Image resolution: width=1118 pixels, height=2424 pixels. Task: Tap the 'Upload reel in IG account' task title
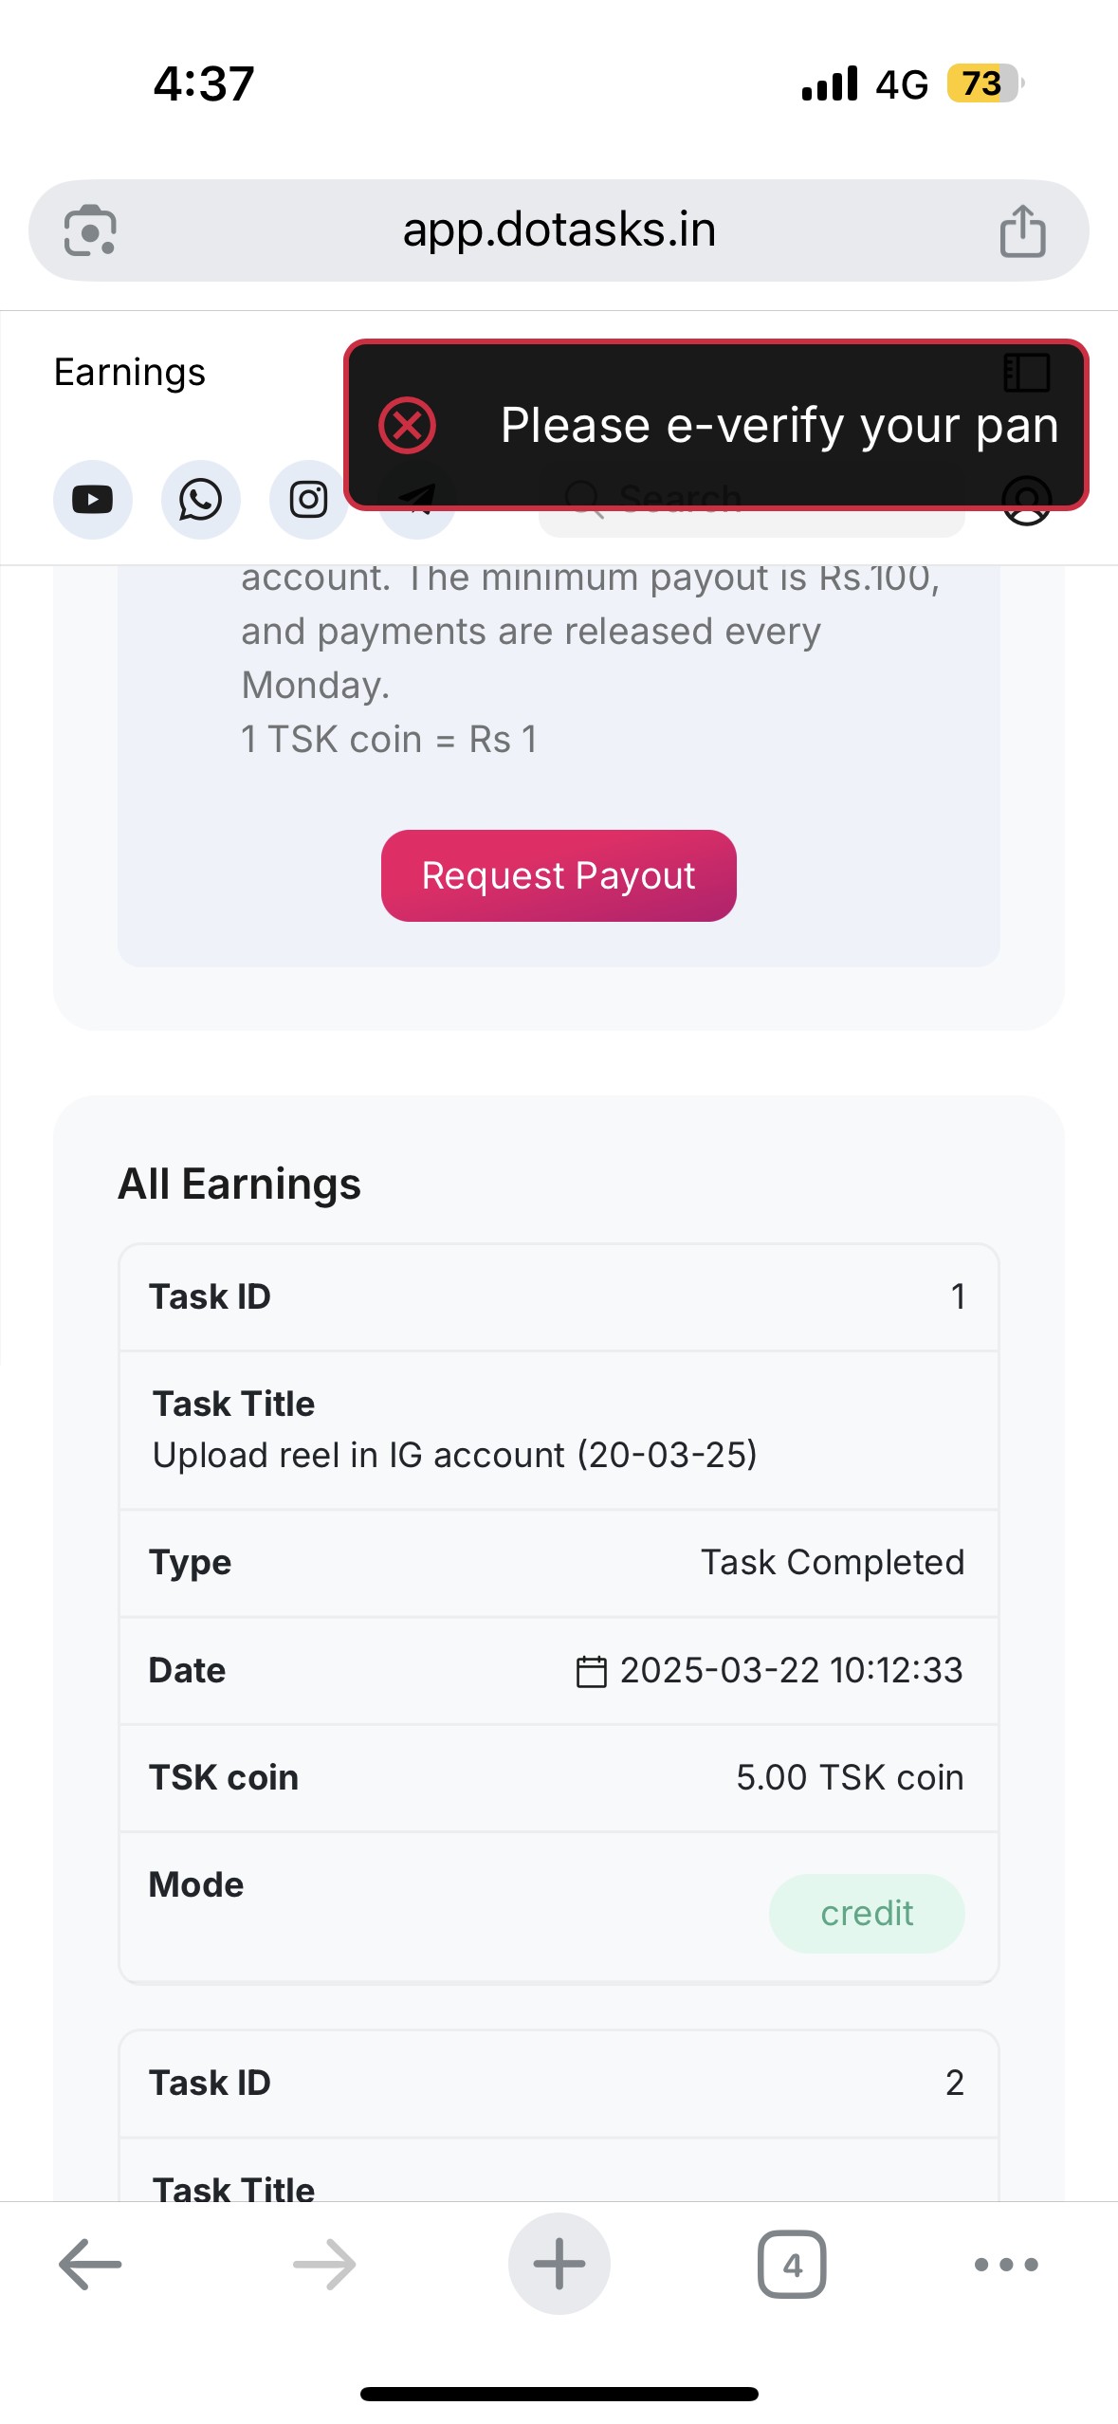point(454,1455)
